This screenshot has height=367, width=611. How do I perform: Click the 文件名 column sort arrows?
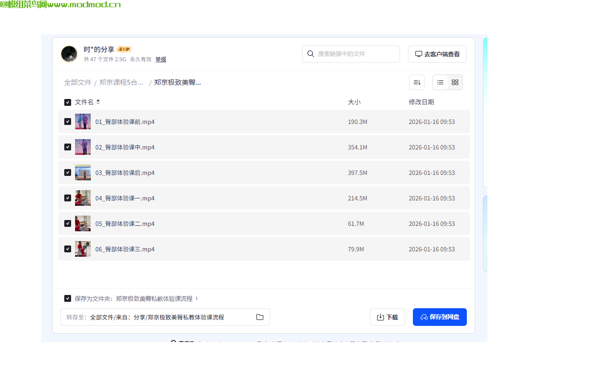[97, 102]
